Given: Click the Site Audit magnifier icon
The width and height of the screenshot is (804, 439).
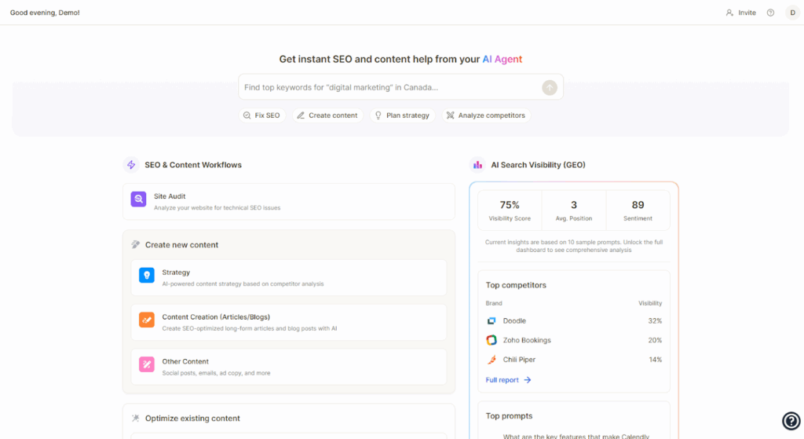Looking at the screenshot, I should click(x=138, y=199).
